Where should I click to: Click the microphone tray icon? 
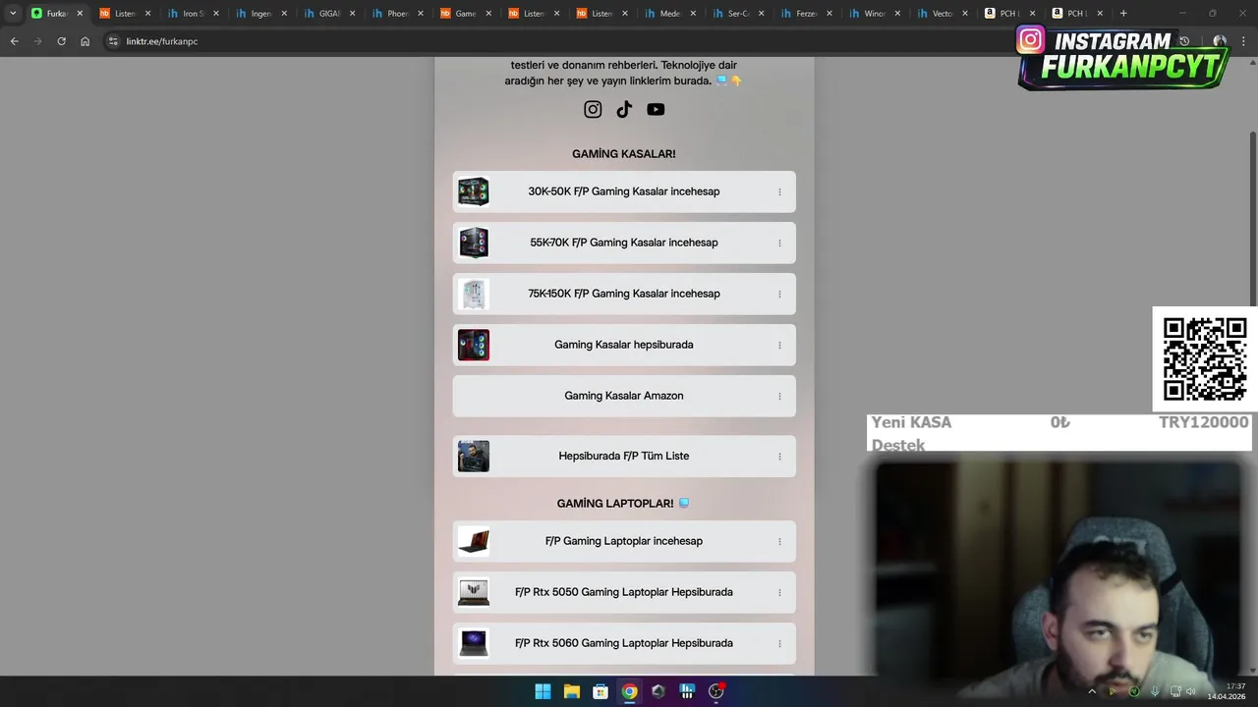click(1155, 691)
